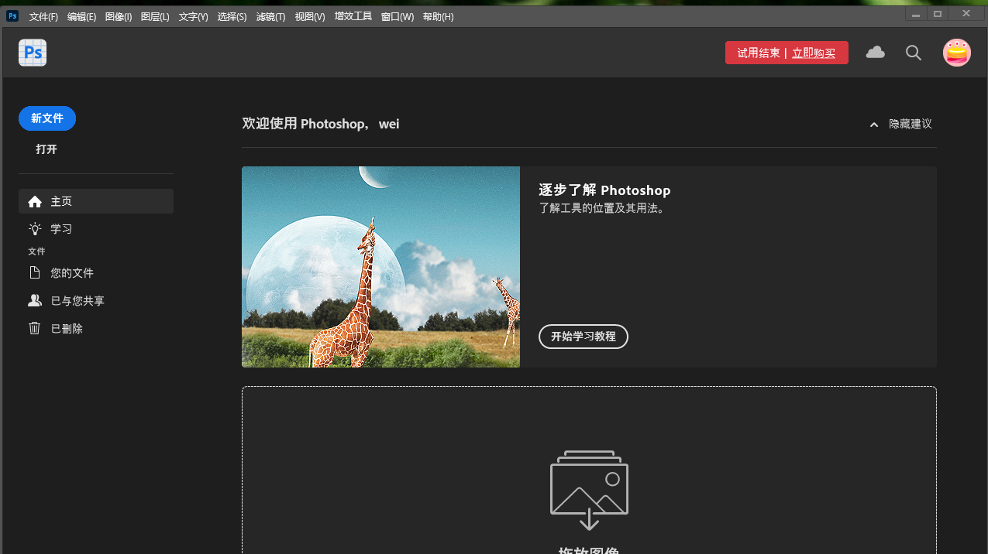
Task: Open the 编辑(E) menu
Action: click(x=81, y=16)
